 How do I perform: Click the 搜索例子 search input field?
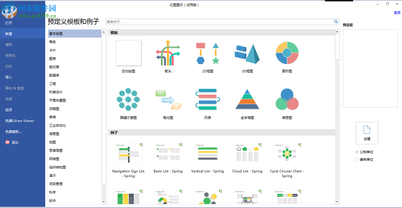pos(219,22)
